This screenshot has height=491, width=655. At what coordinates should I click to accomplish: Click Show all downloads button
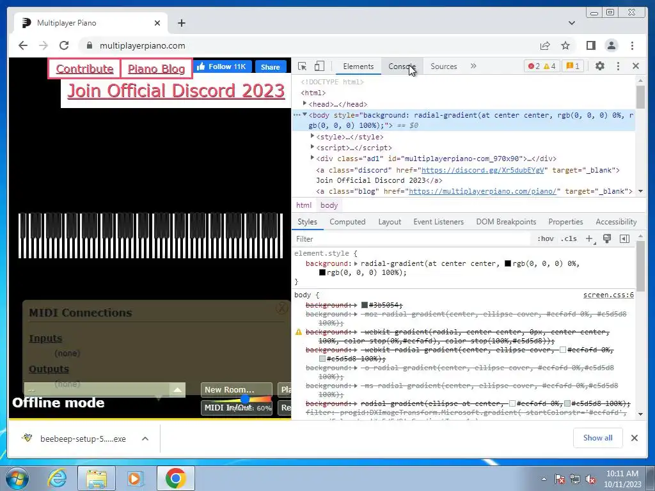(x=598, y=437)
